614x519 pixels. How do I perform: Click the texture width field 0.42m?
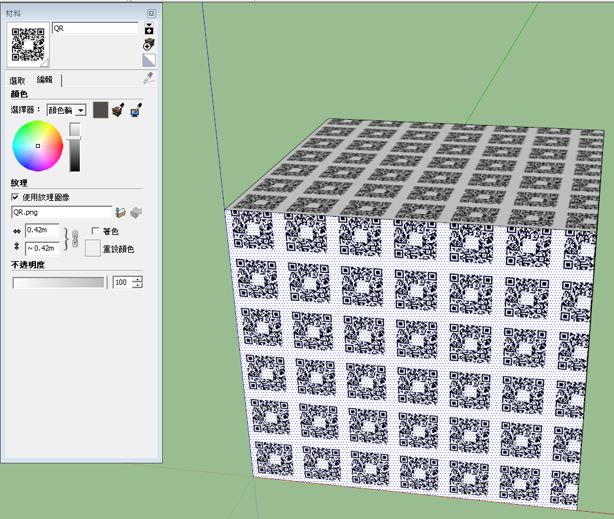[x=43, y=230]
